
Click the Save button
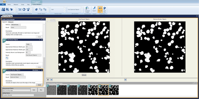pos(34,90)
